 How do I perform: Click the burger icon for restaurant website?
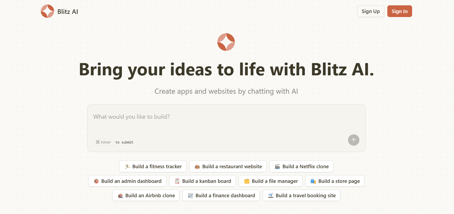[197, 167]
